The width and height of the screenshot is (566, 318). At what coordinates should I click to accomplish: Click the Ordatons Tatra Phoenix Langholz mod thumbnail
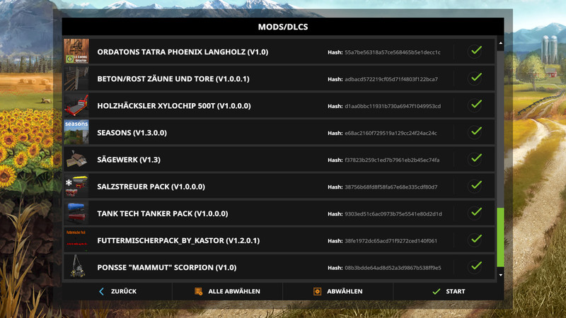click(76, 52)
